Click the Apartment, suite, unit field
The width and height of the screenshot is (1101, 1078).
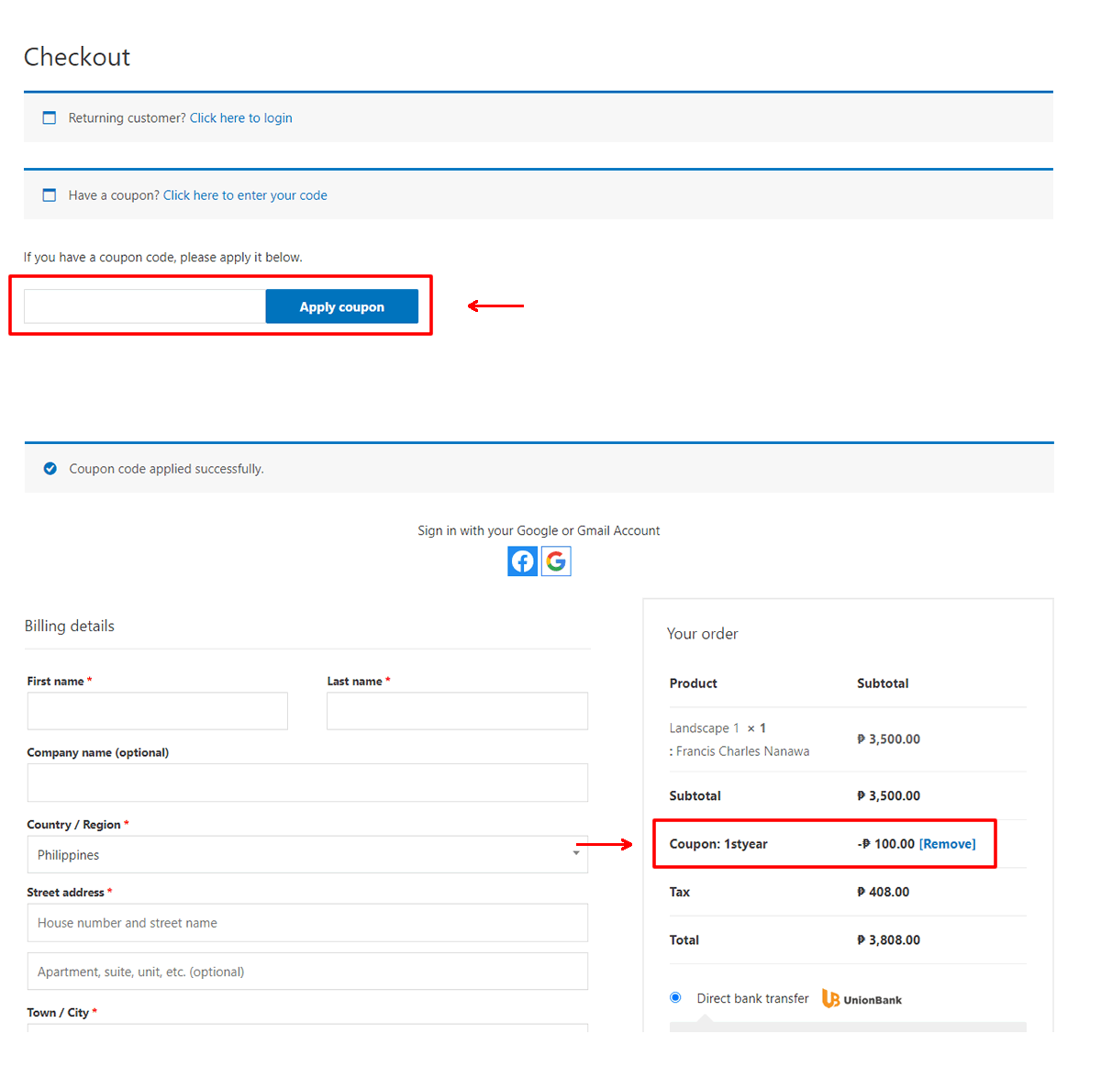pos(307,972)
